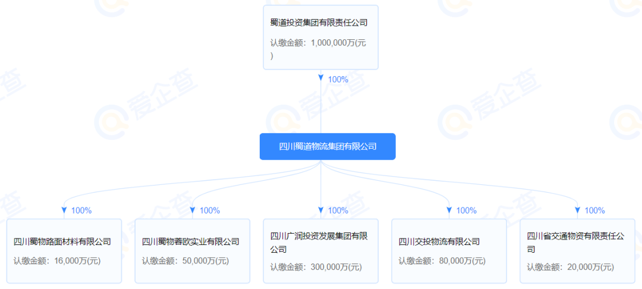Click the arrow icon above 四川广润投资发展集团
The height and width of the screenshot is (289, 642).
(x=321, y=210)
